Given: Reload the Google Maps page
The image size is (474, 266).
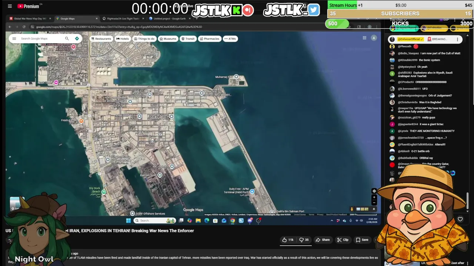Looking at the screenshot, I should point(24,27).
